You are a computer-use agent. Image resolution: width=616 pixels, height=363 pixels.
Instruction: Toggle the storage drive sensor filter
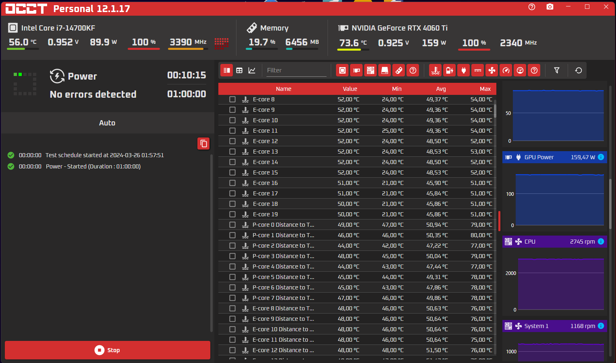(385, 70)
